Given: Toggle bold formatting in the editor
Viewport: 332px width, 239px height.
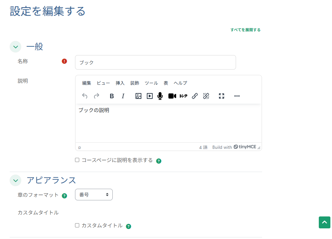Looking at the screenshot, I should [112, 96].
